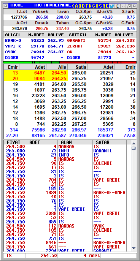Screen dimensions: 140x261
Task: Select the yellow letter R shortcut
Action: coord(104,6)
